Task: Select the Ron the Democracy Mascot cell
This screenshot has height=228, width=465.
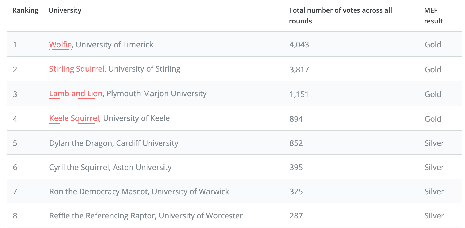Action: [139, 192]
